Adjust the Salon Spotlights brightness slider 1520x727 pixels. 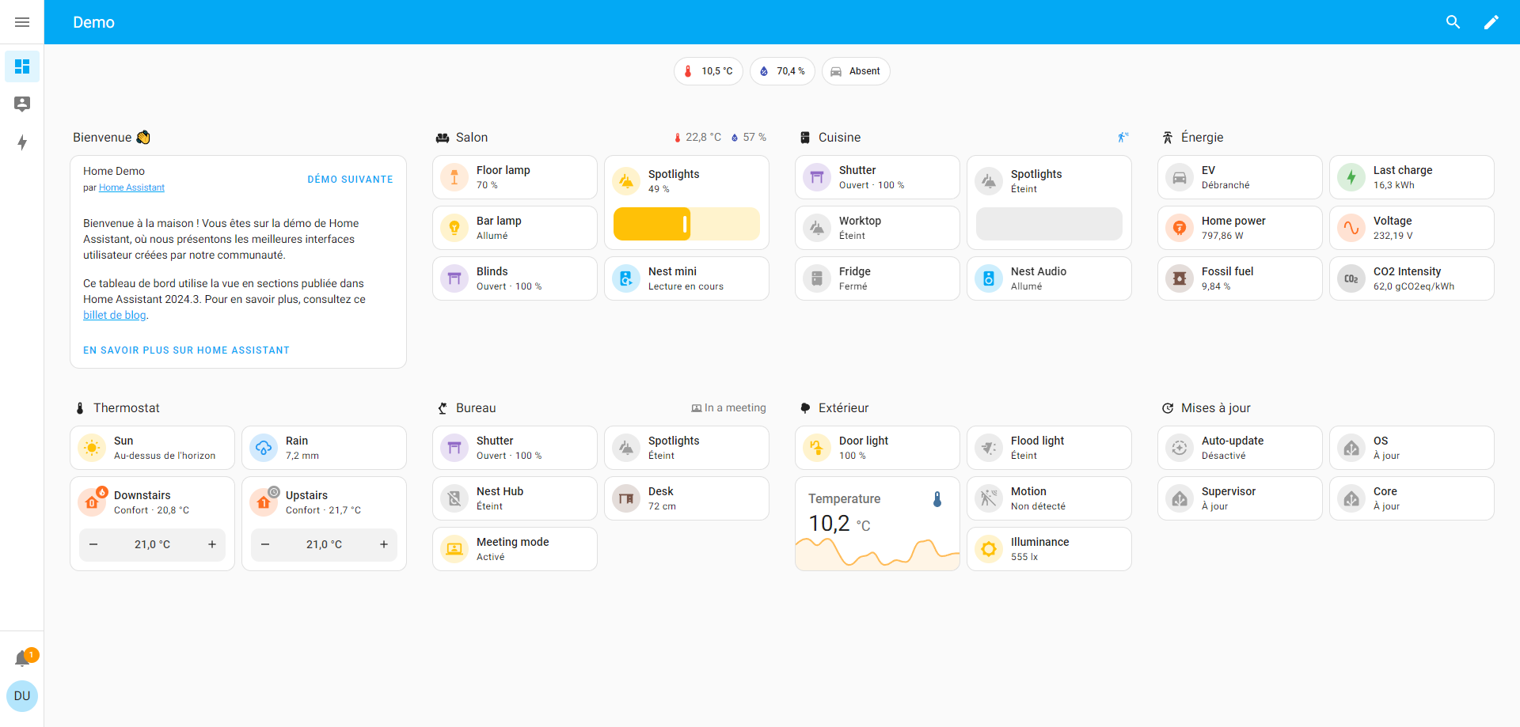click(x=686, y=224)
